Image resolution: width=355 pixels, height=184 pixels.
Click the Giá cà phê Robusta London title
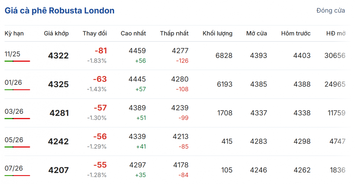59,11
